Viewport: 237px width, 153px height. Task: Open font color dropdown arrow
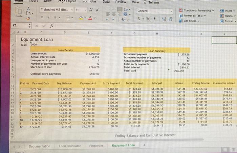coord(94,18)
